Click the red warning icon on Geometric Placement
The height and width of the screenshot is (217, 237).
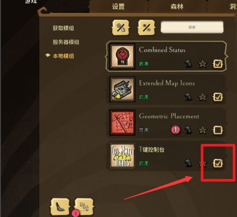[x=175, y=130]
